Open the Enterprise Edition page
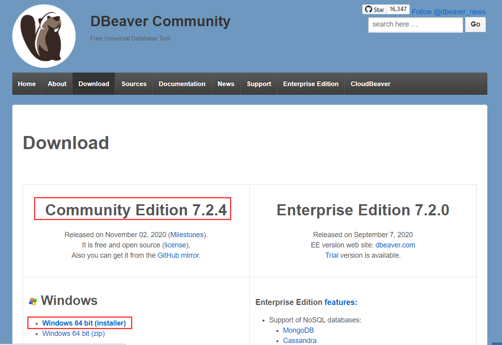Viewport: 502px width, 345px height. coord(311,84)
